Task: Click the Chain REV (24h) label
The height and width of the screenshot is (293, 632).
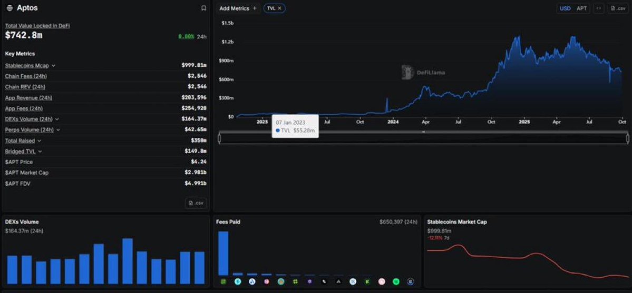Action: point(25,86)
